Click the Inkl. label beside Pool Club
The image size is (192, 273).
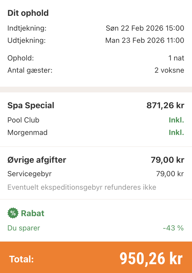(x=176, y=120)
